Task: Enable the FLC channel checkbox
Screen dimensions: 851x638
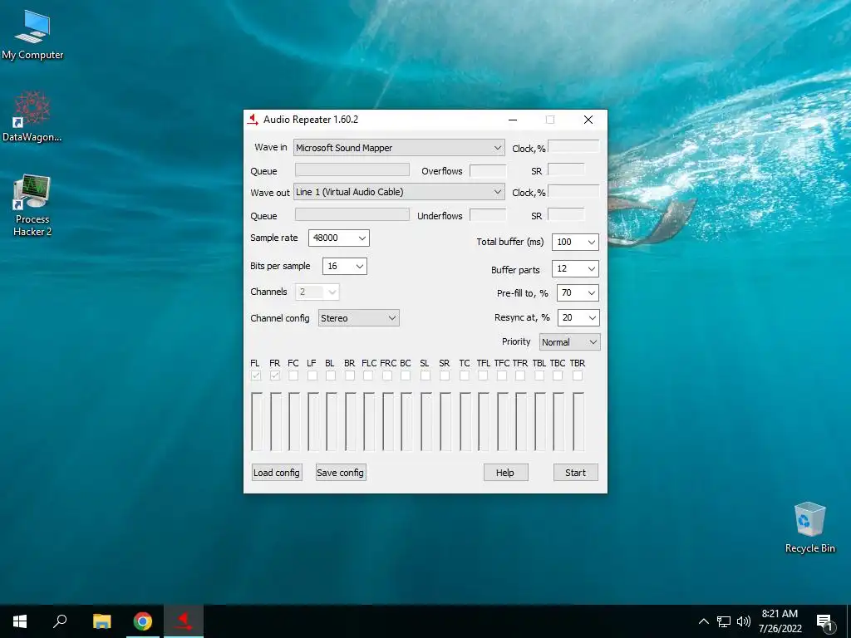Action: 368,375
